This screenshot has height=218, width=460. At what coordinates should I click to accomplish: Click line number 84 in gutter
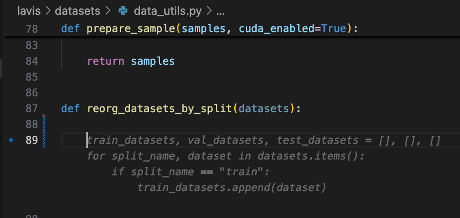32,61
